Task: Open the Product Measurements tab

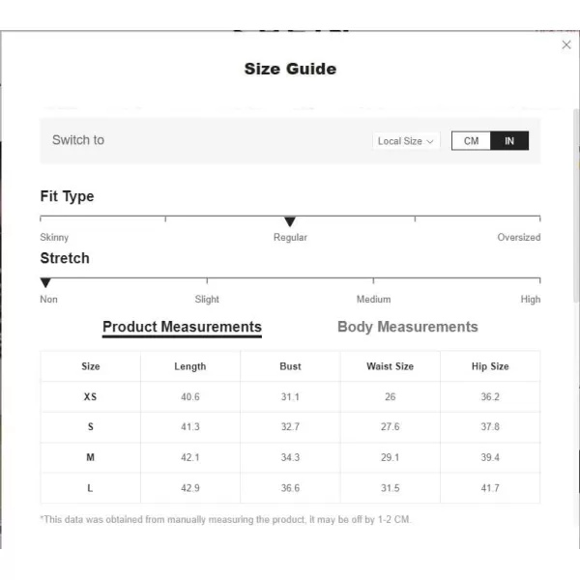Action: (x=182, y=328)
